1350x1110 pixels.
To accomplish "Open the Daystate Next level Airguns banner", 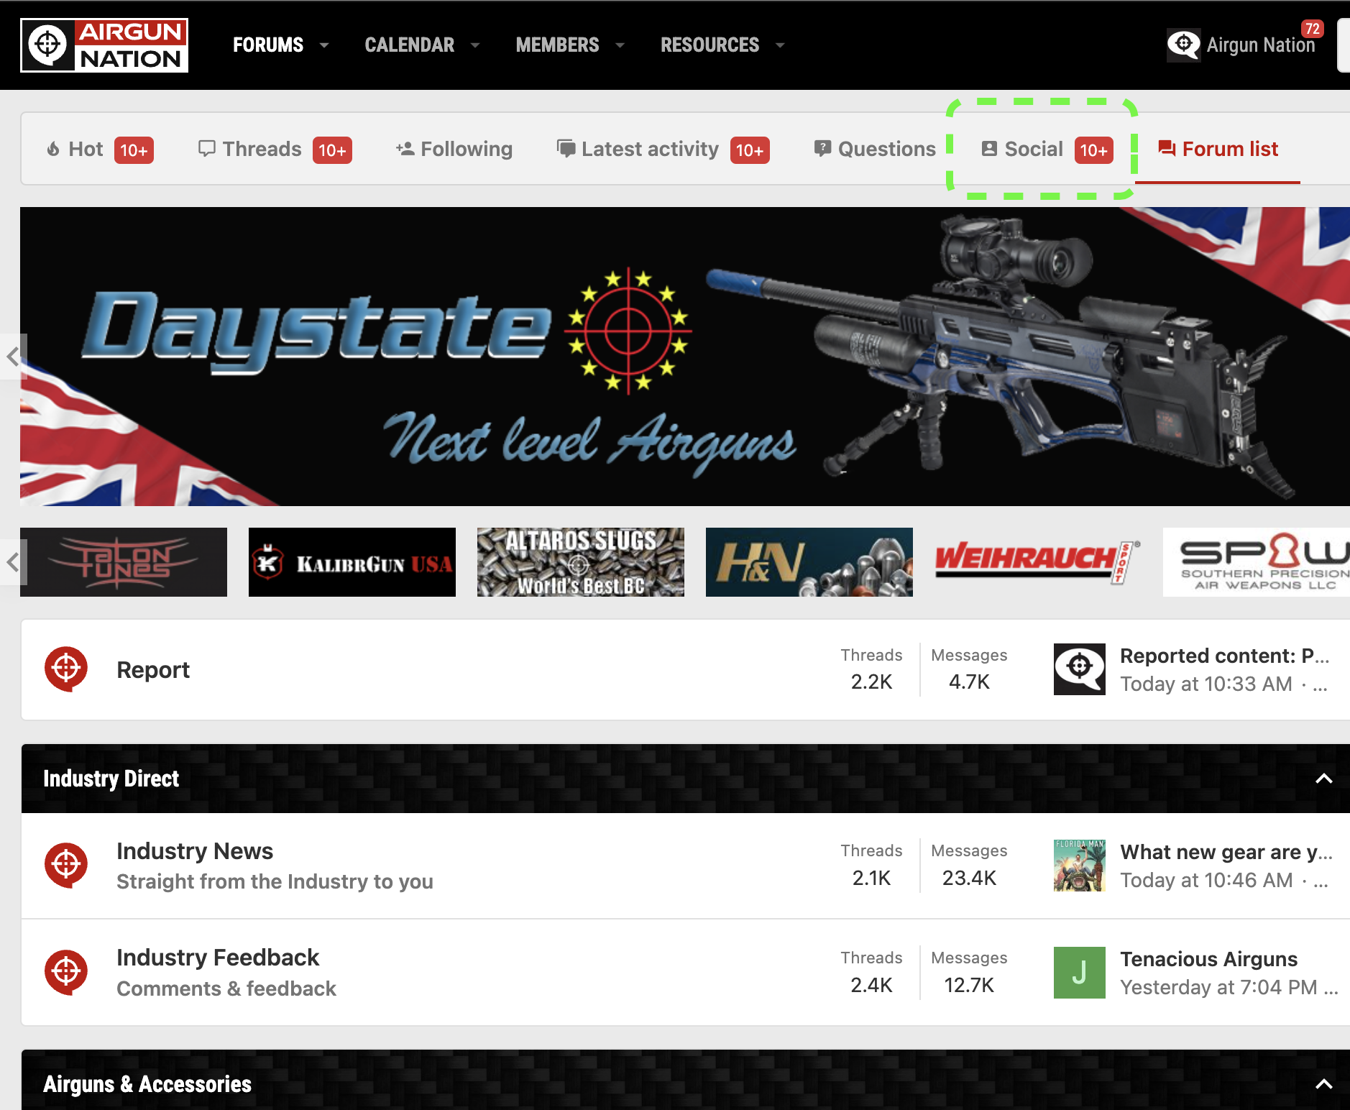I will click(684, 357).
